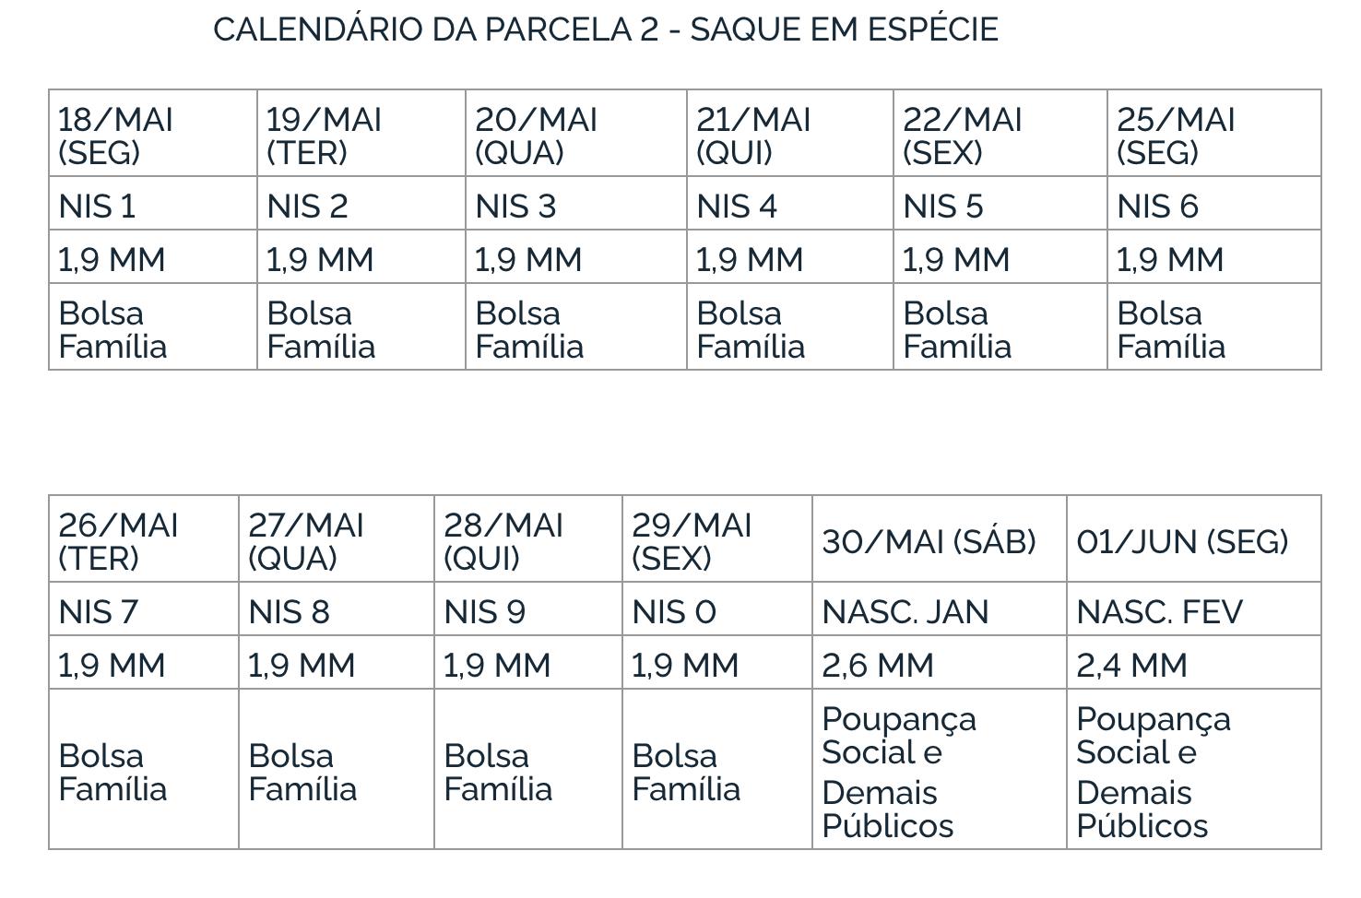Select the 01/JUN (SEG) date cell

pyautogui.click(x=1193, y=540)
